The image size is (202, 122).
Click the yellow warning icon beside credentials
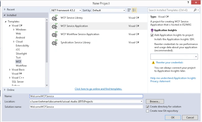153,62
